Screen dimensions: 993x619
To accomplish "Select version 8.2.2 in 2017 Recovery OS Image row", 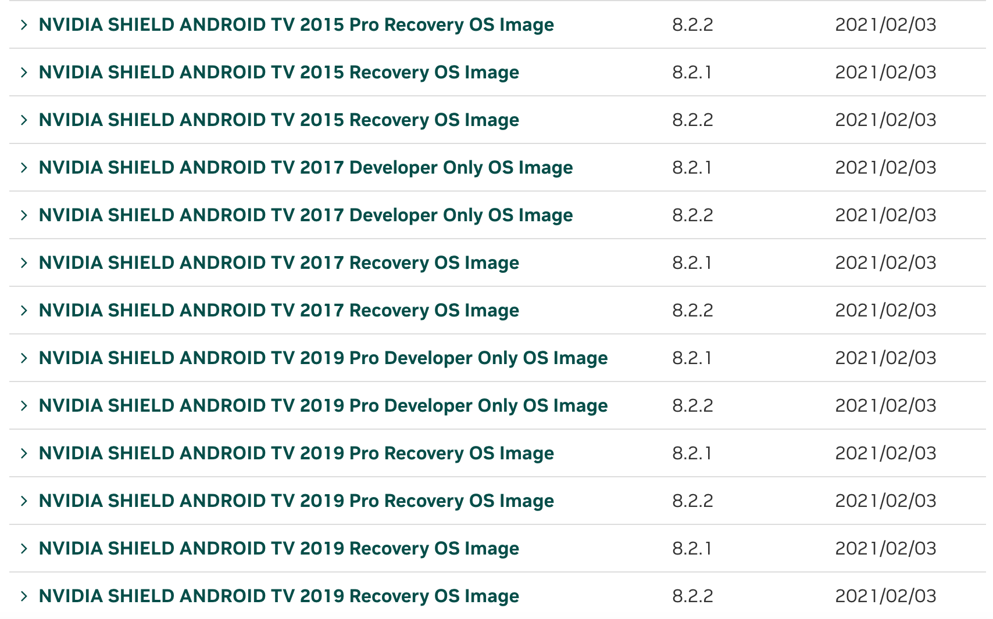I will click(x=692, y=310).
